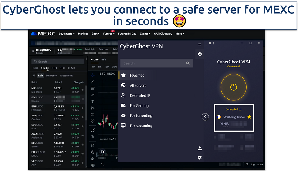Open CyberGhost settings gear

coord(200,157)
